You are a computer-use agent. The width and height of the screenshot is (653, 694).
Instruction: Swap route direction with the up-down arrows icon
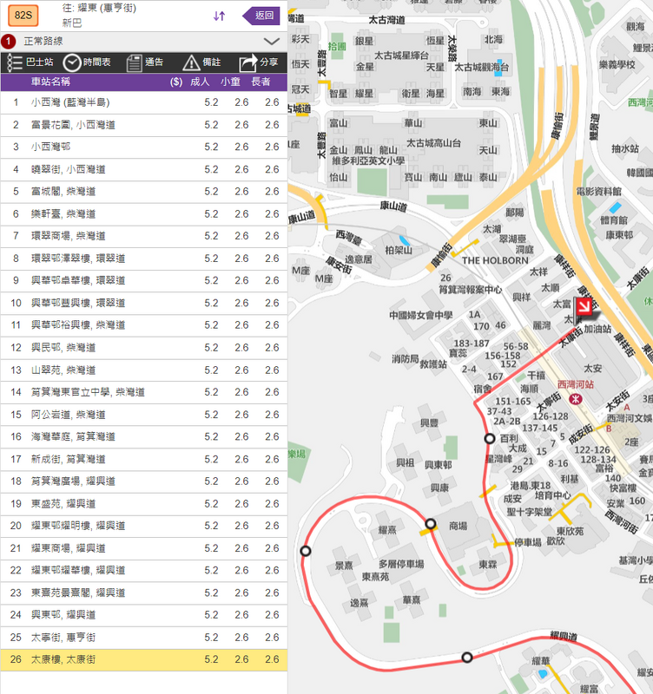pos(220,16)
